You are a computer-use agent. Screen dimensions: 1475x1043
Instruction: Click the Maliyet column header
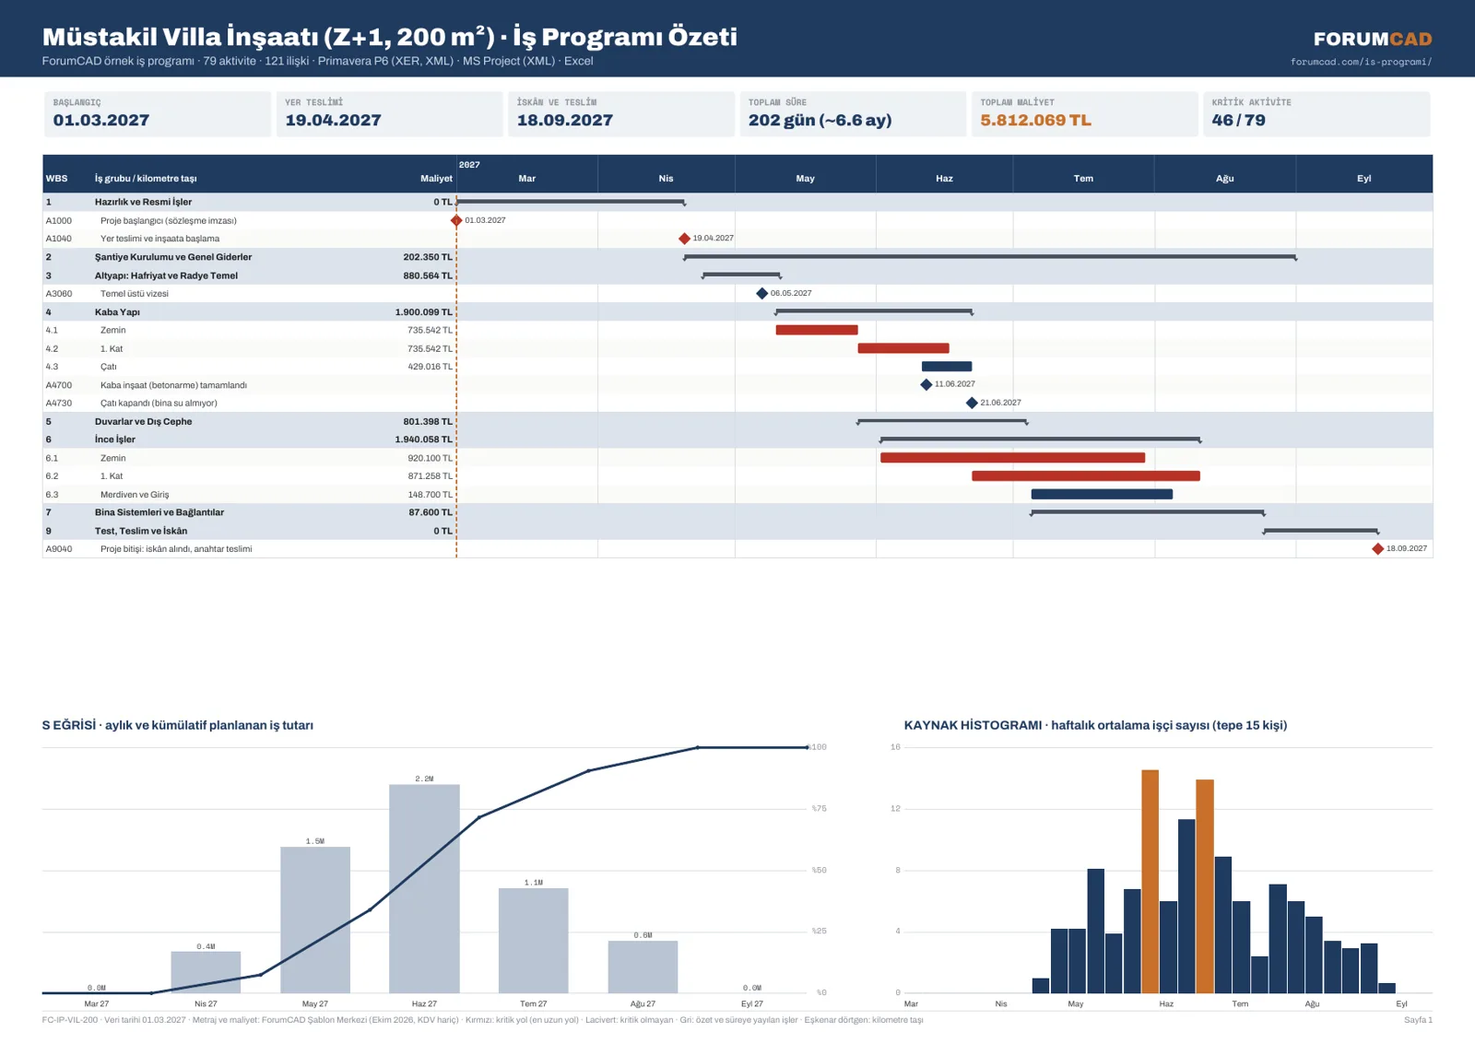(x=436, y=179)
